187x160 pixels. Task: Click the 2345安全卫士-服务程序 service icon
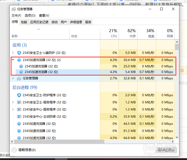[19, 102]
